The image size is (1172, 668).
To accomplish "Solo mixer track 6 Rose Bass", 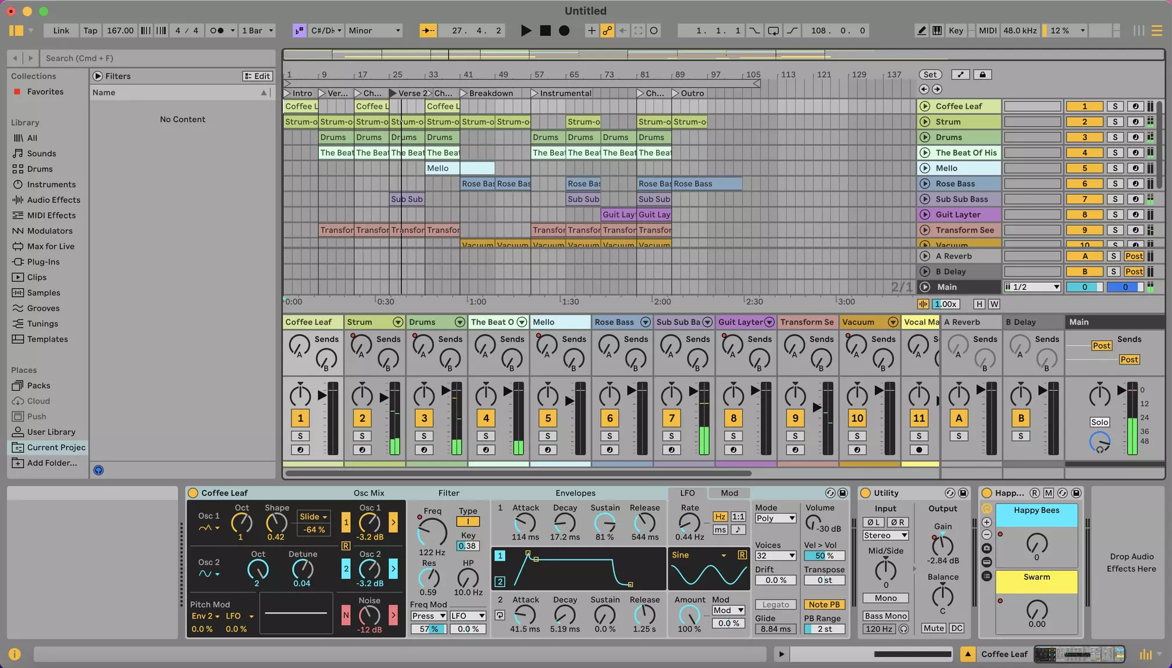I will point(610,436).
